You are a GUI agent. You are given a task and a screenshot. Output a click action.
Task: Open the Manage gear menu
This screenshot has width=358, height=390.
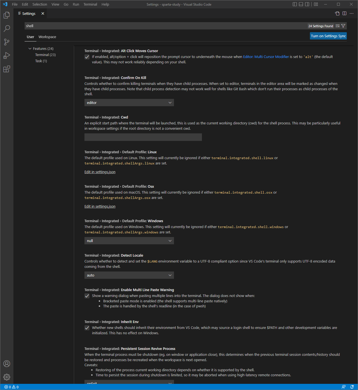click(7, 377)
